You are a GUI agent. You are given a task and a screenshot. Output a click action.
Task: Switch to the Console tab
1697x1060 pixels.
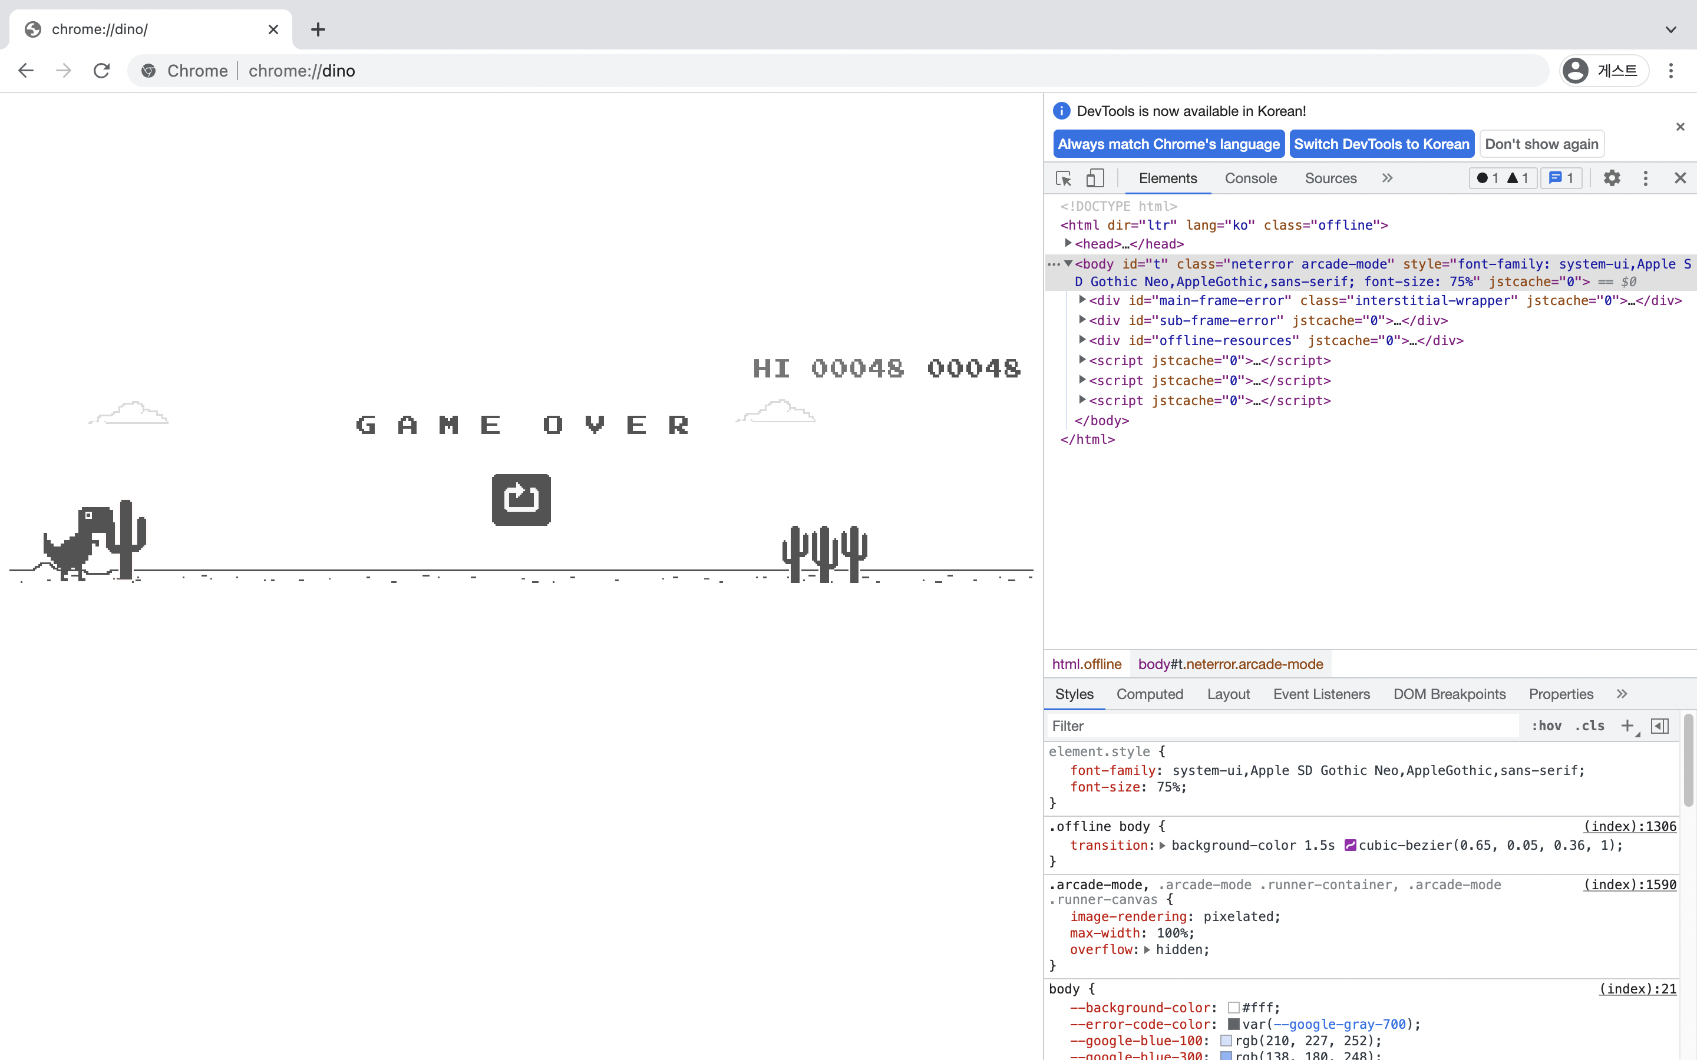click(x=1250, y=178)
